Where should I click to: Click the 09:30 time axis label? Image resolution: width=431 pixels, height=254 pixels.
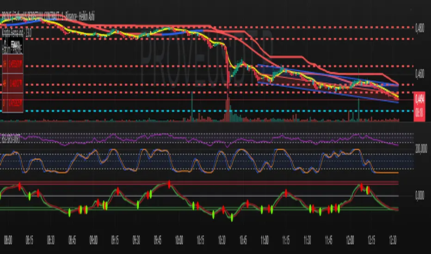pos(136,241)
